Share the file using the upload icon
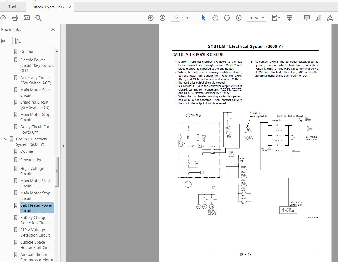 (3, 18)
